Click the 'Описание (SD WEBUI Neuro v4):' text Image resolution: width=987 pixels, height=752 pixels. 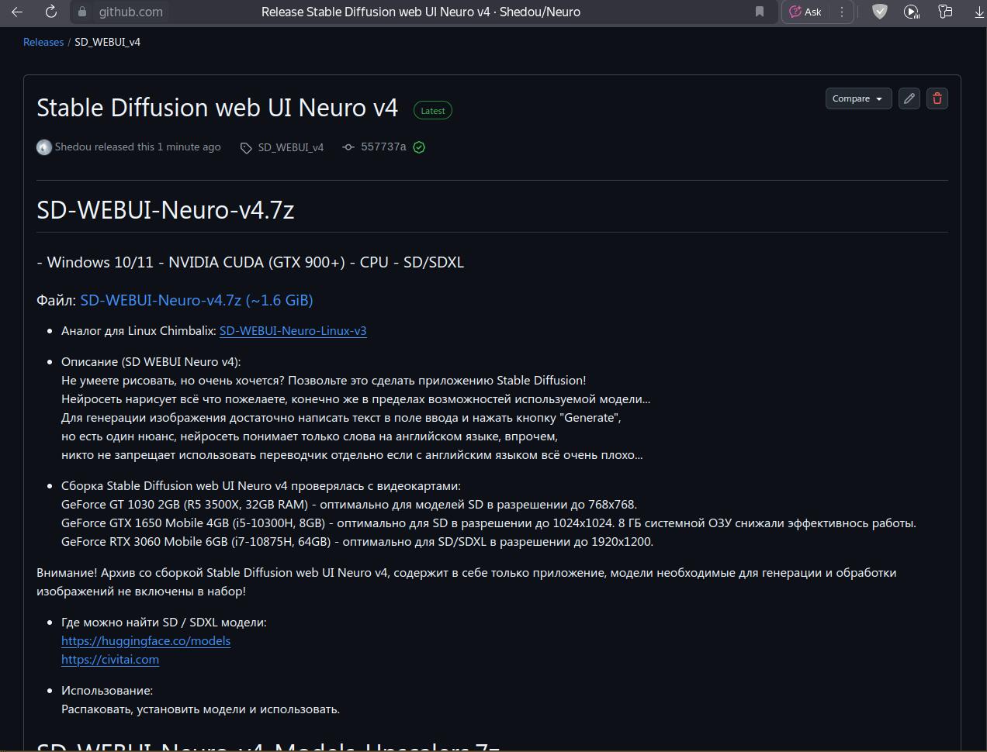[x=151, y=361]
